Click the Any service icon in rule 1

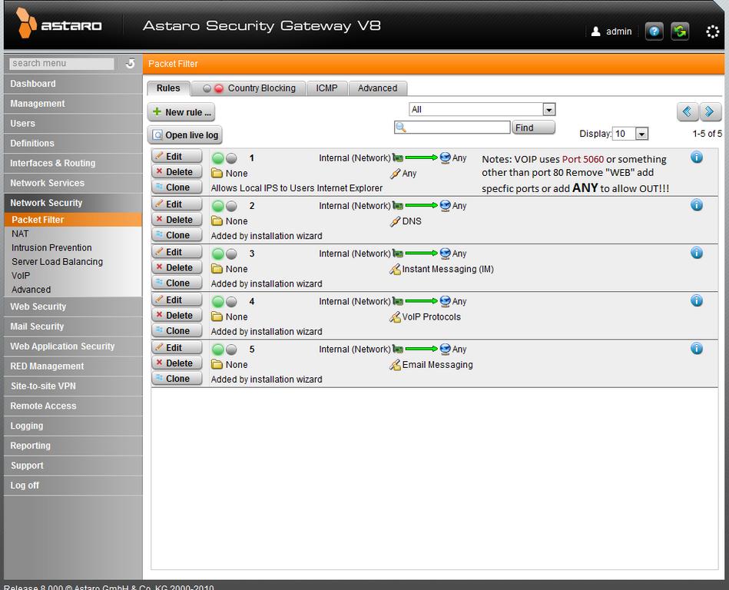click(395, 174)
